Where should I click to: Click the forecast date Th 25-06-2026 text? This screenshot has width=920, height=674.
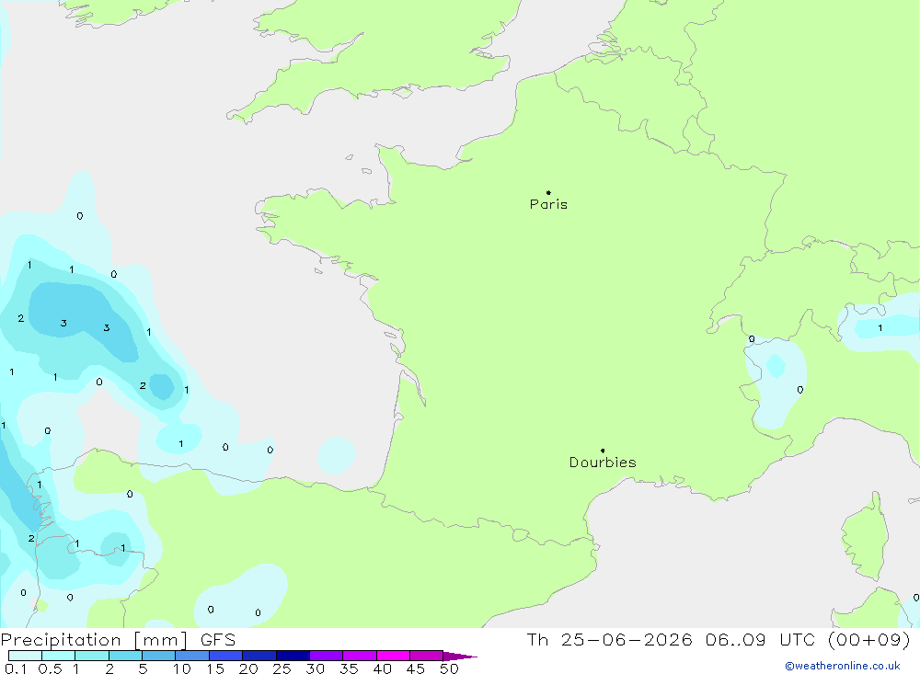[x=609, y=639]
